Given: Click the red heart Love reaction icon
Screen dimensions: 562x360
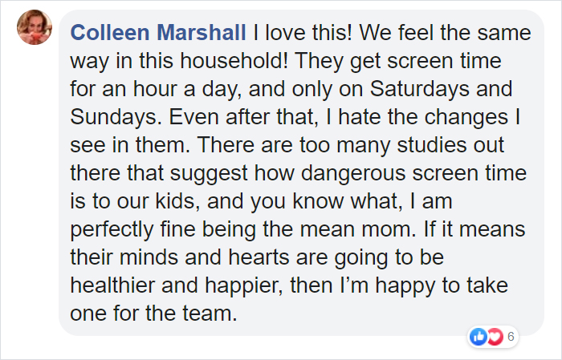Looking at the screenshot, I should click(x=494, y=338).
